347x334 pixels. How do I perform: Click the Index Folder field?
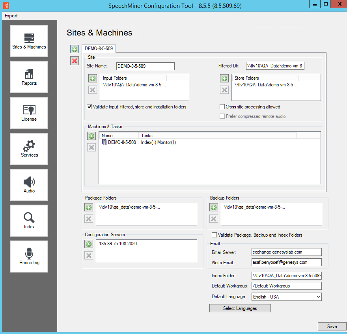tap(287, 276)
